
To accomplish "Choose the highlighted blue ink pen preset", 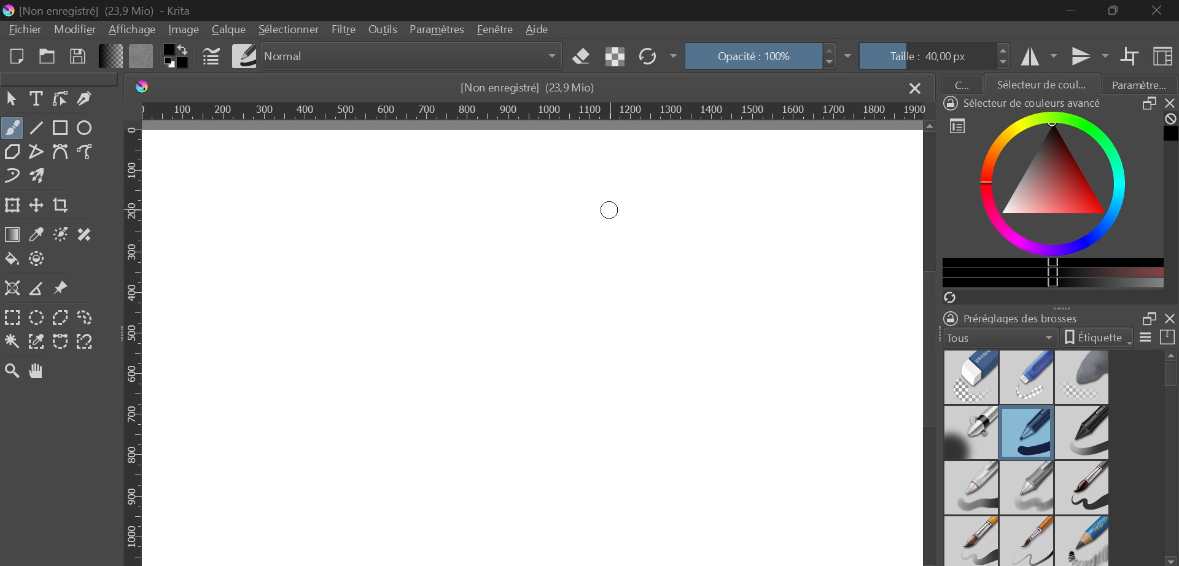I will [1027, 433].
